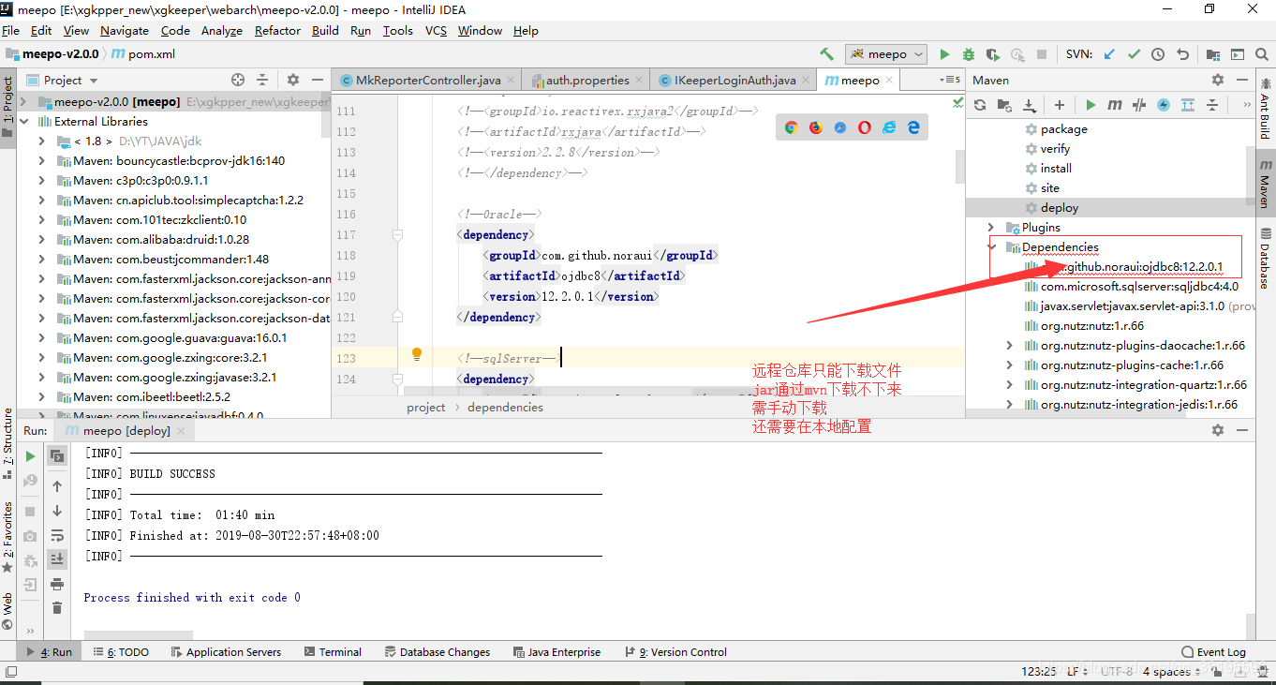Run meepo with the green play icon in main toolbar
Image resolution: width=1276 pixels, height=685 pixels.
pos(944,54)
